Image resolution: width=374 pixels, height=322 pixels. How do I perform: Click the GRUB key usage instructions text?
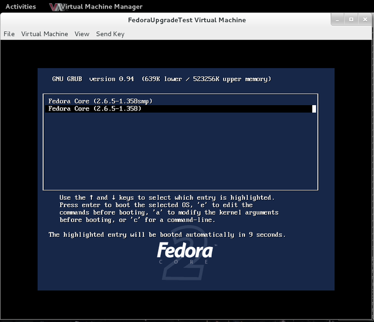click(169, 209)
